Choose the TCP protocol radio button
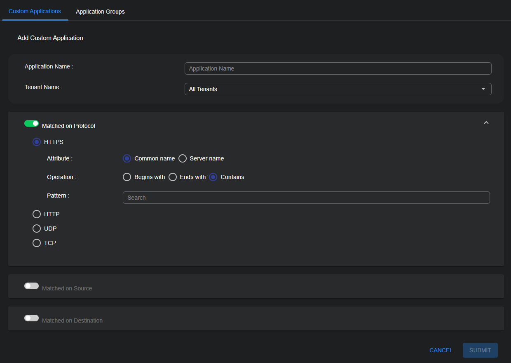511x363 pixels. point(37,243)
